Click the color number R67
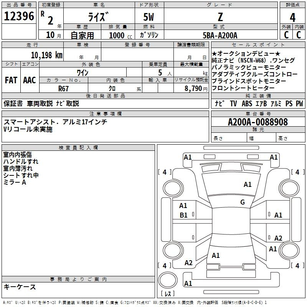The image size is (307, 307). [x=63, y=89]
